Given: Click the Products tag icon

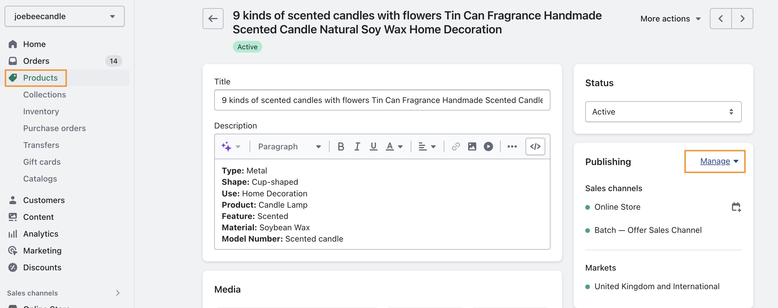Looking at the screenshot, I should [x=13, y=78].
